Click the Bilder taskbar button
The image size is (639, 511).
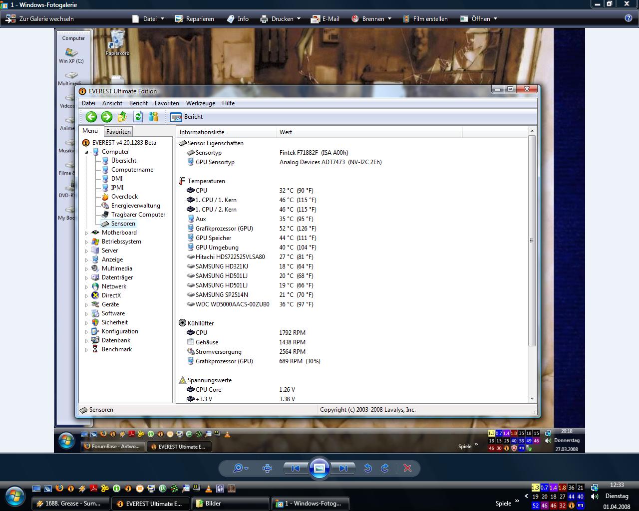click(231, 504)
